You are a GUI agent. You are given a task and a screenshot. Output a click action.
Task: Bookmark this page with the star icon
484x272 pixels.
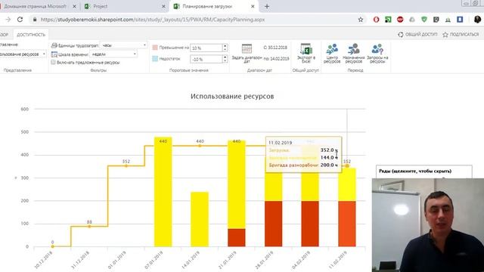361,20
